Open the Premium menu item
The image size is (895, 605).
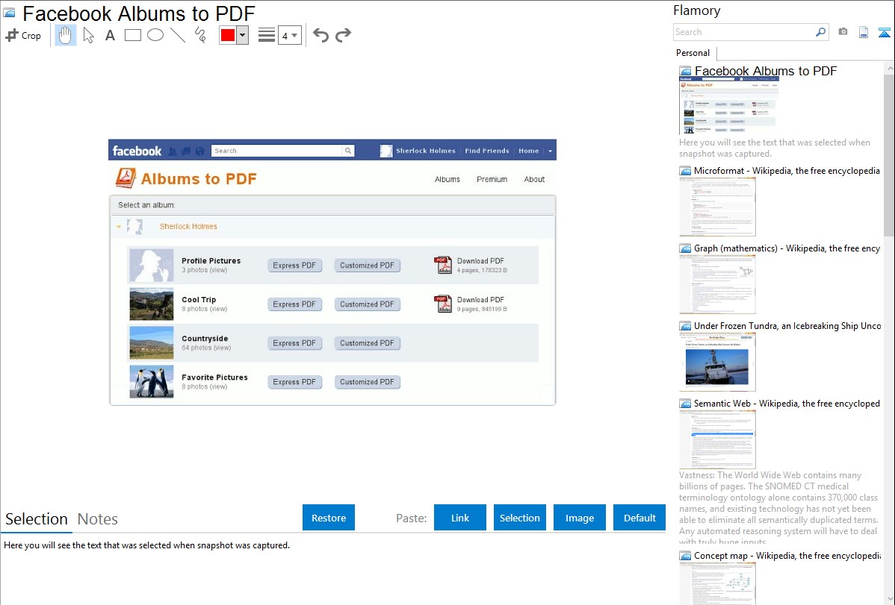492,179
